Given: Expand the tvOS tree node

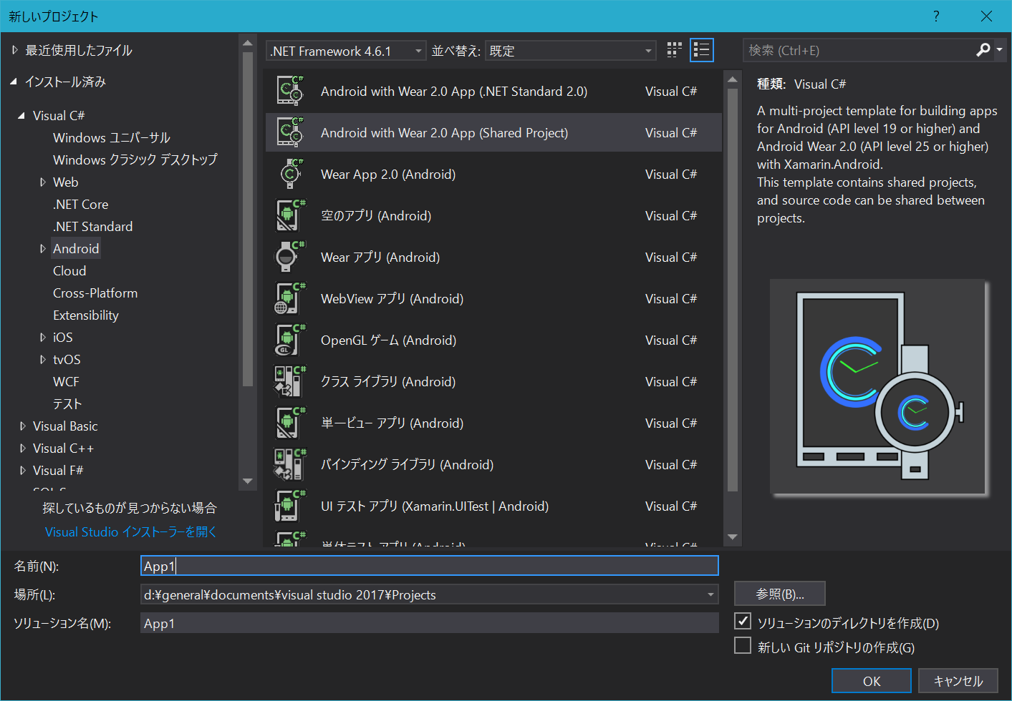Looking at the screenshot, I should click(x=42, y=359).
